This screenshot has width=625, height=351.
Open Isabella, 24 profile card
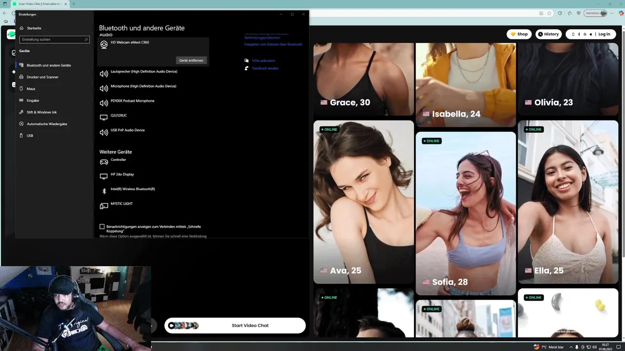[466, 85]
